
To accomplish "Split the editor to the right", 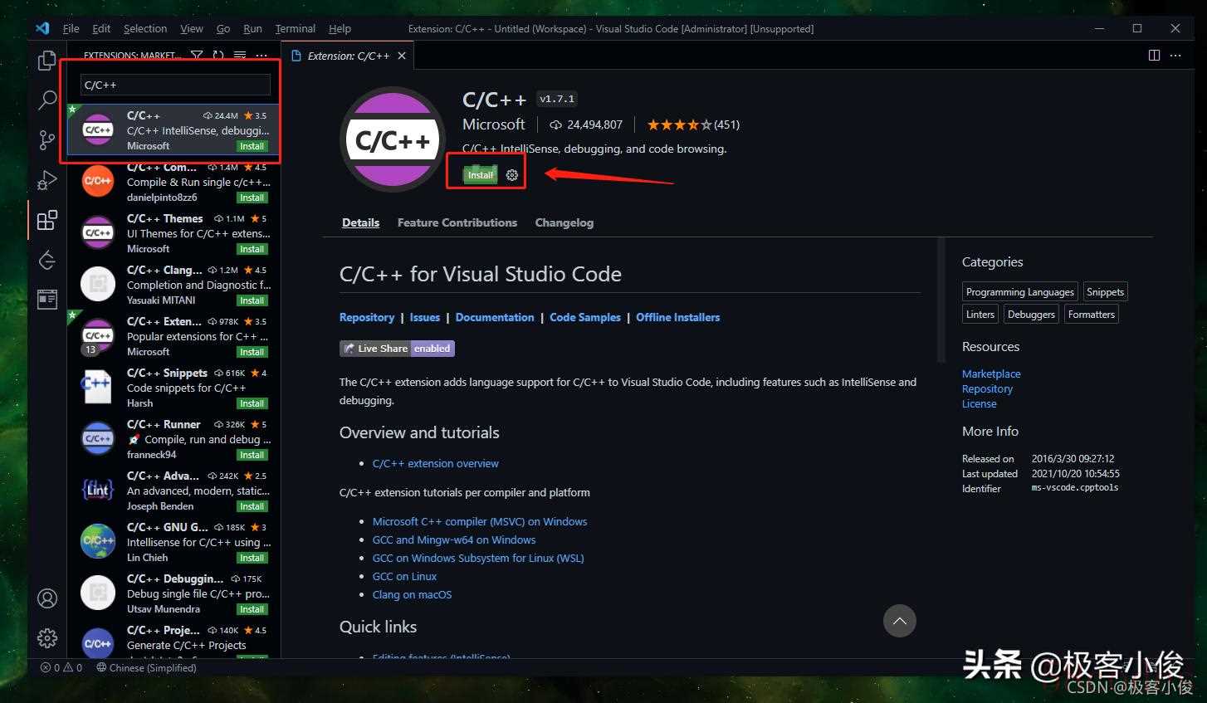I will tap(1154, 56).
